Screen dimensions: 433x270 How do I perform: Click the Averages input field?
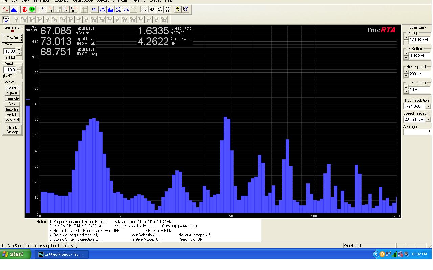(x=417, y=132)
